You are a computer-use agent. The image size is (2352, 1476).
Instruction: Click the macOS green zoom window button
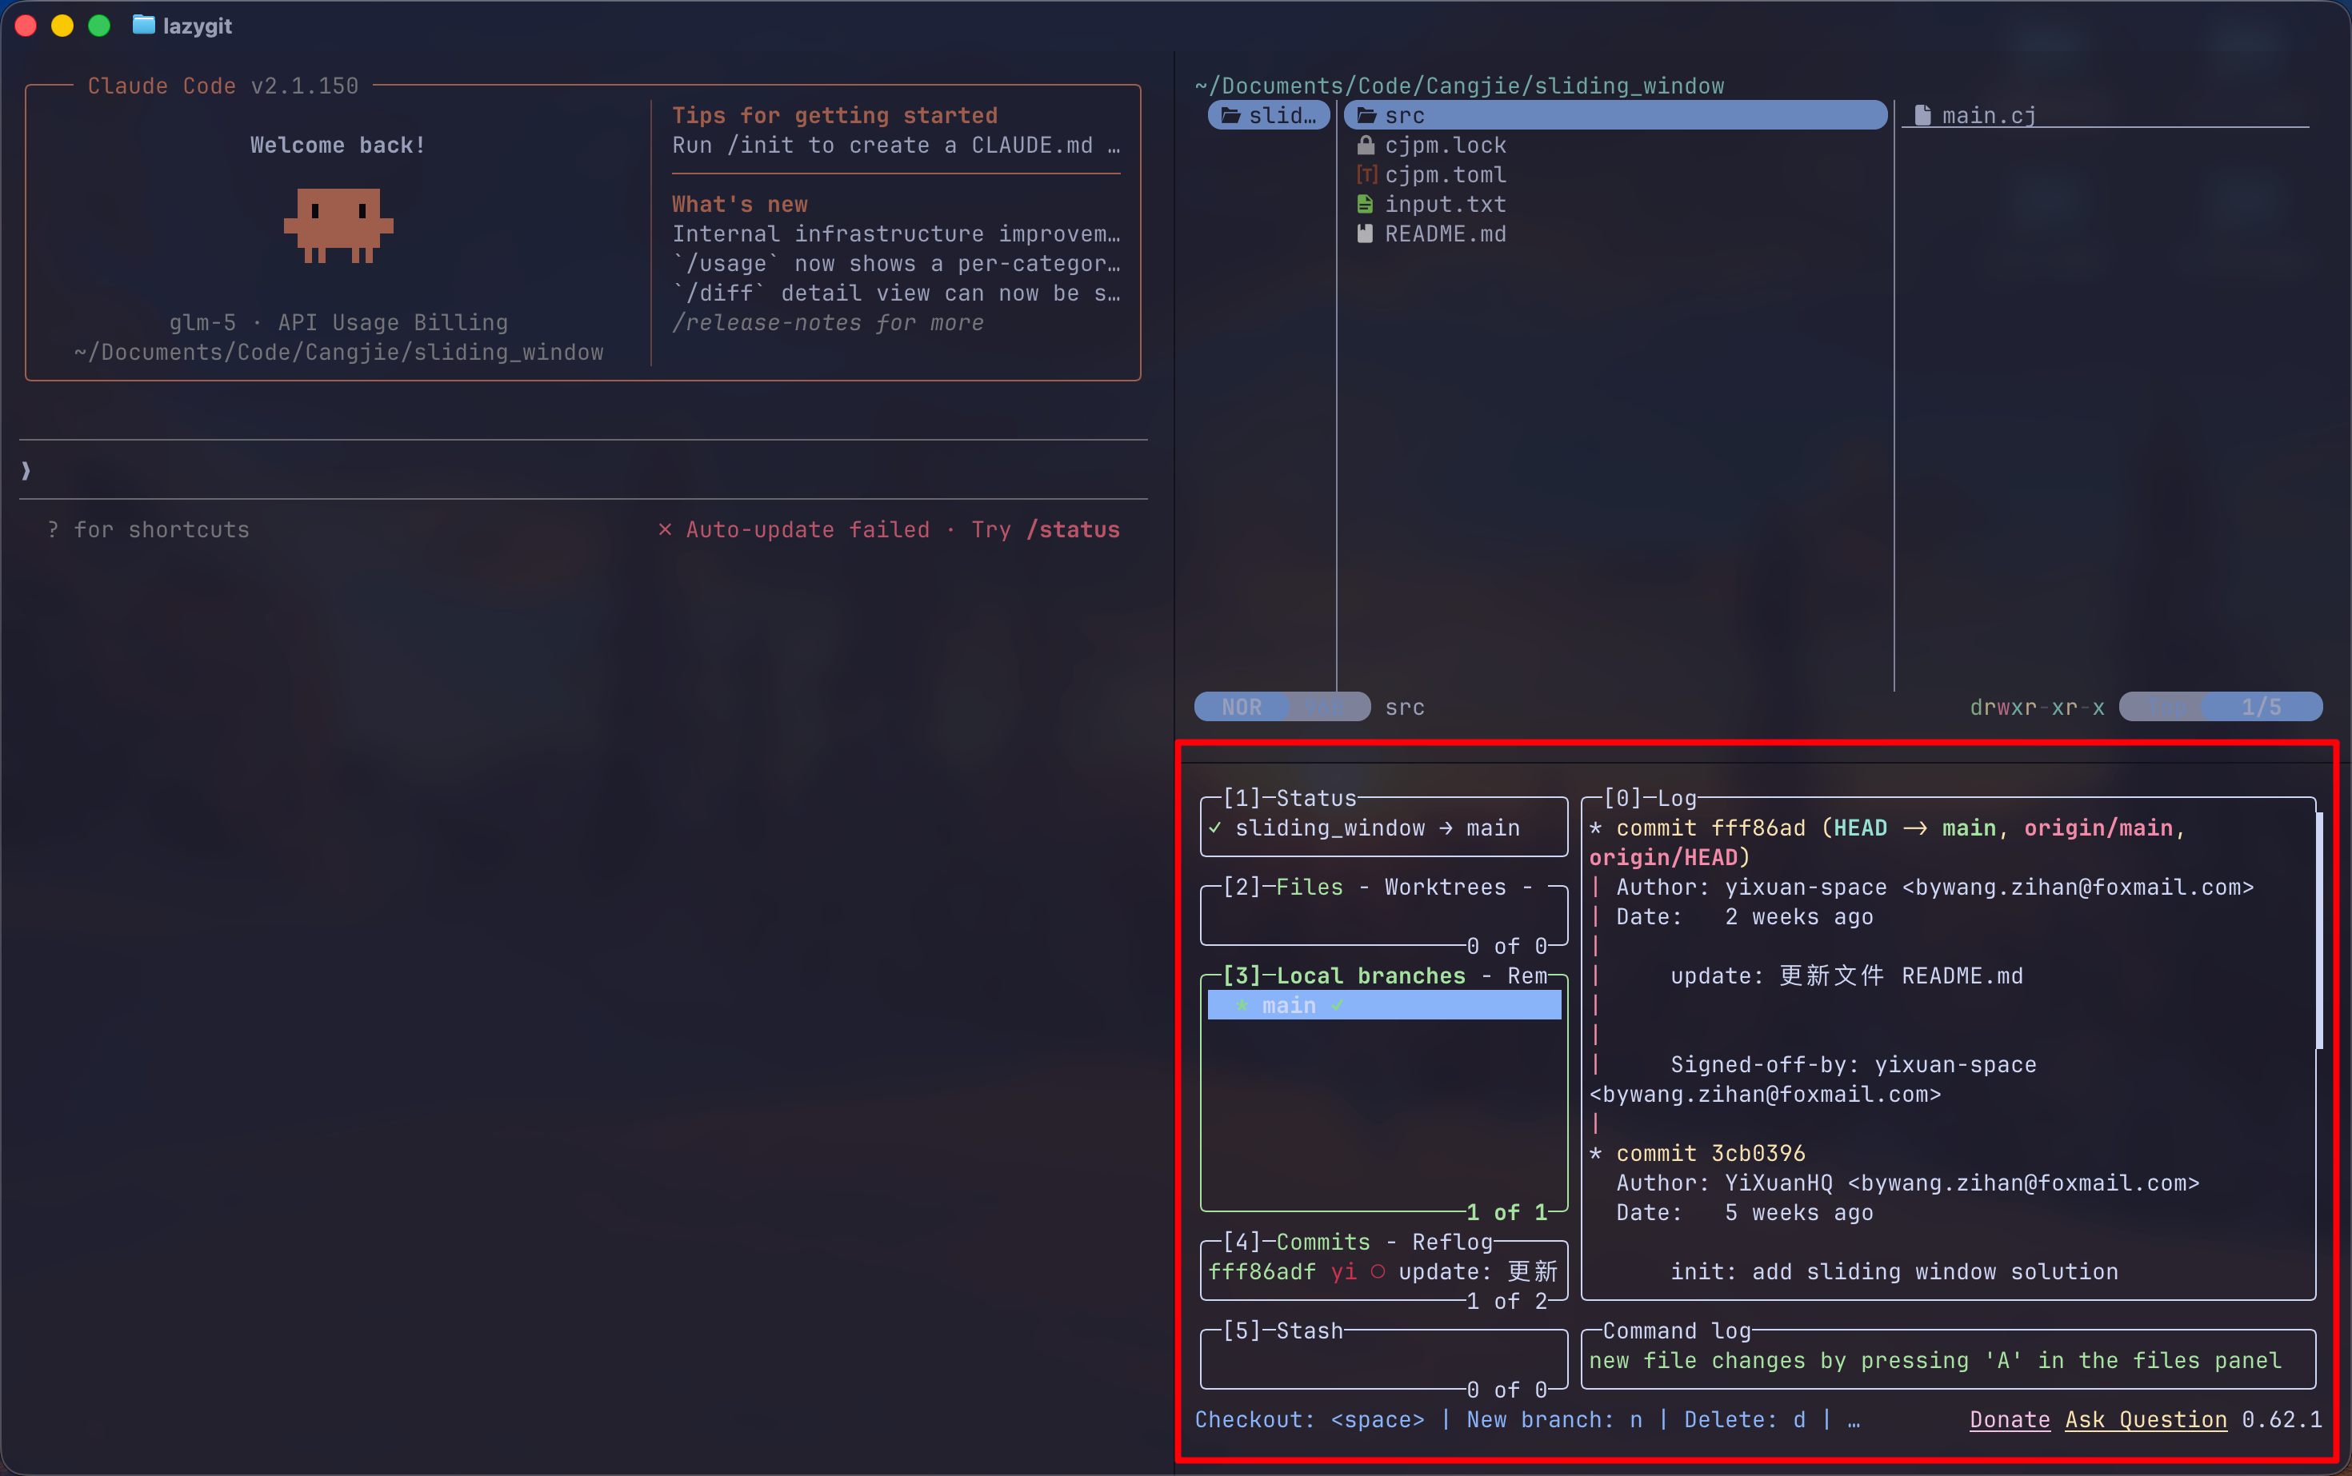(98, 26)
